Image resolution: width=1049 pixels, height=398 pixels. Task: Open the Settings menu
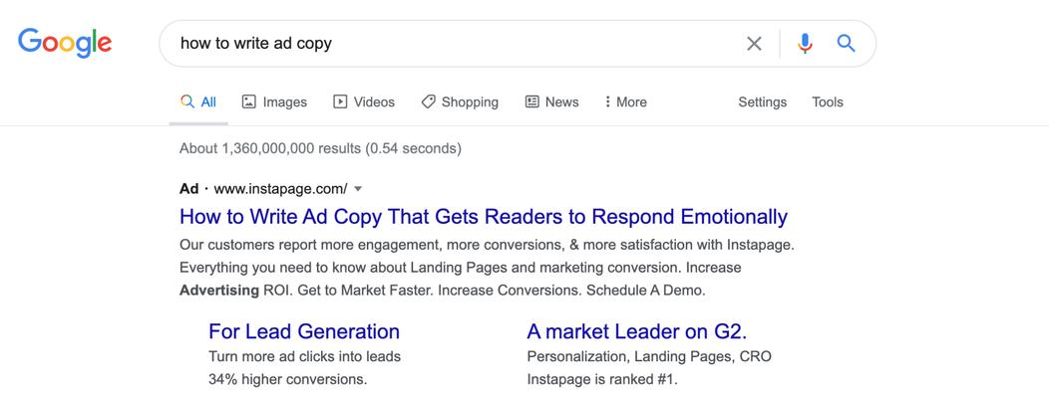(762, 101)
